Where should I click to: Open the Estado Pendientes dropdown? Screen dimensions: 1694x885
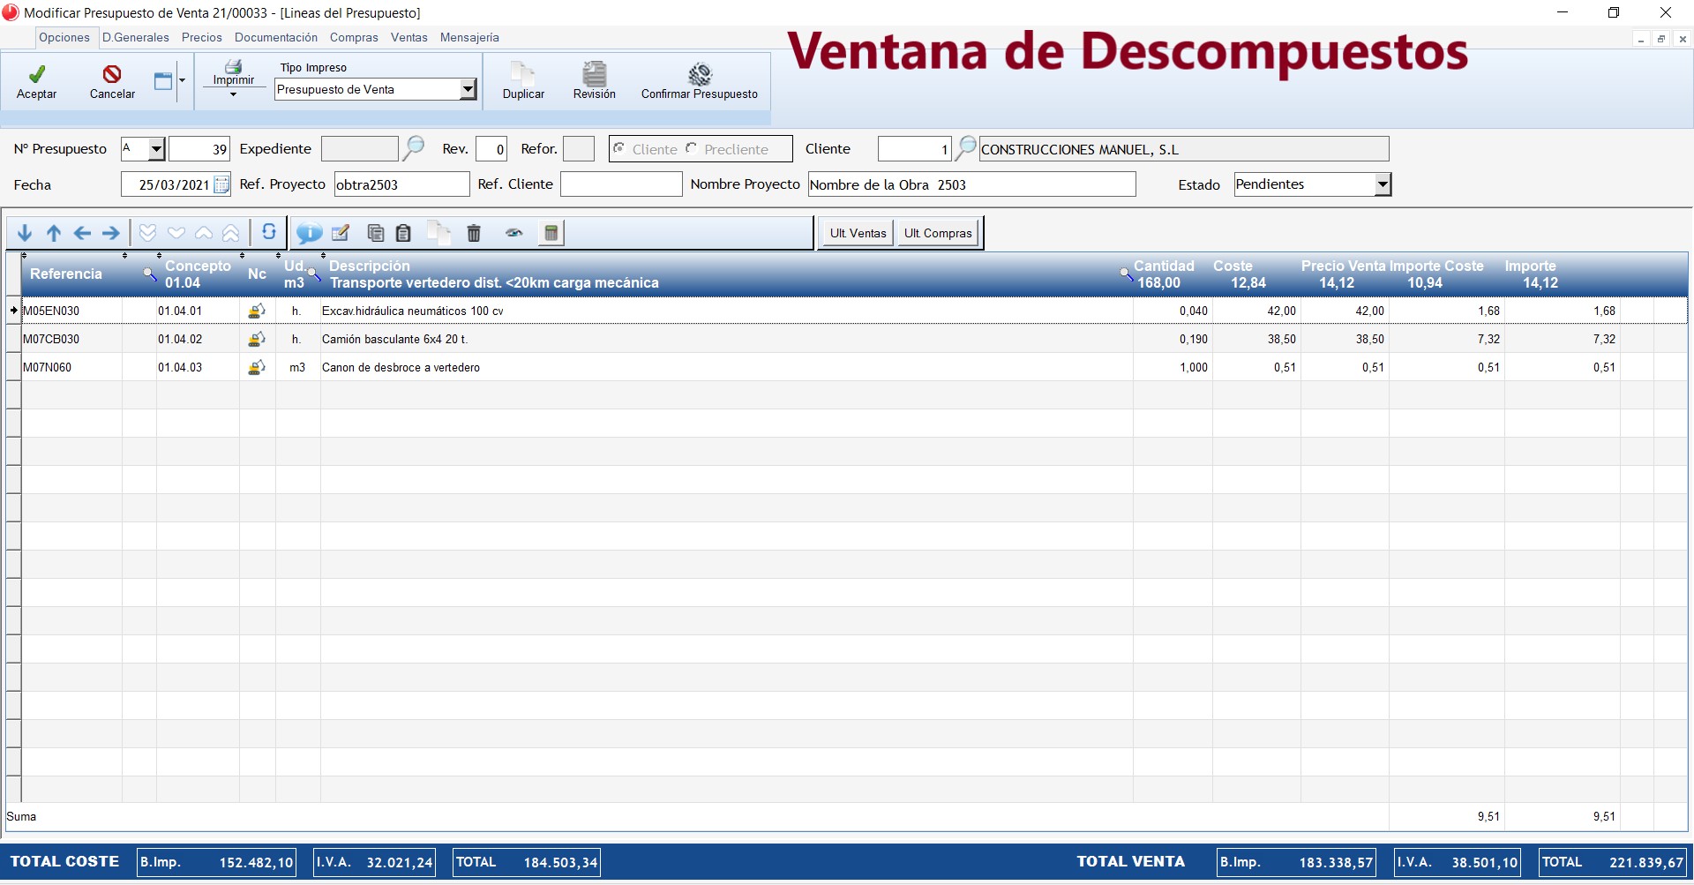coord(1383,184)
